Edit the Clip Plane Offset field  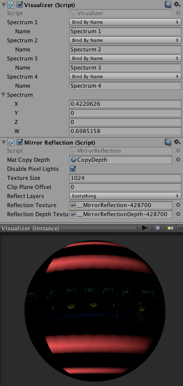click(x=125, y=187)
